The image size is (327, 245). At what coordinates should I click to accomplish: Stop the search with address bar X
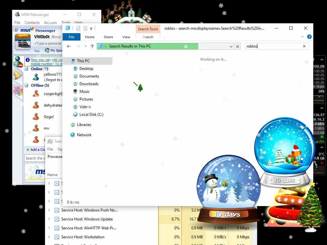pyautogui.click(x=238, y=47)
